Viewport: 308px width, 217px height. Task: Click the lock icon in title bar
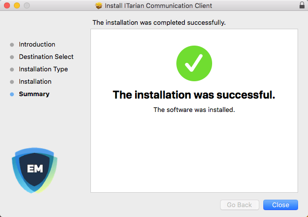click(x=302, y=5)
